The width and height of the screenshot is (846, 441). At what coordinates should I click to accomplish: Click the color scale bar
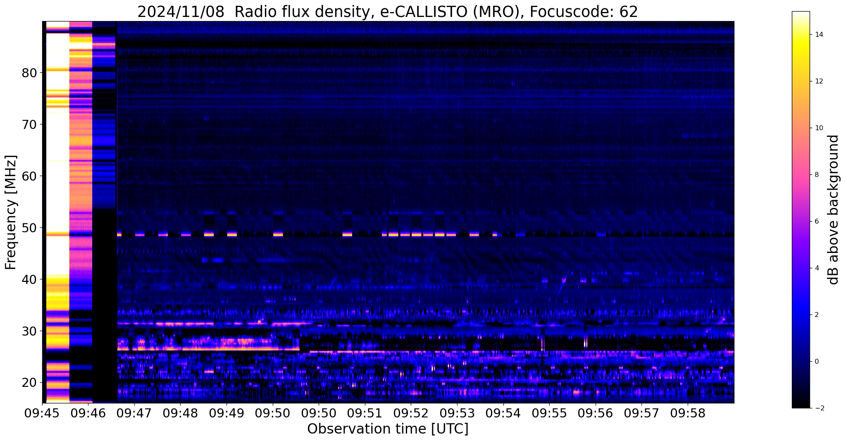pyautogui.click(x=801, y=210)
